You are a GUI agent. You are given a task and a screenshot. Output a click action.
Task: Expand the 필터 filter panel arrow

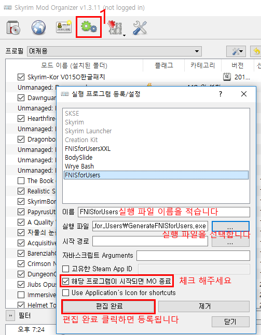10,316
